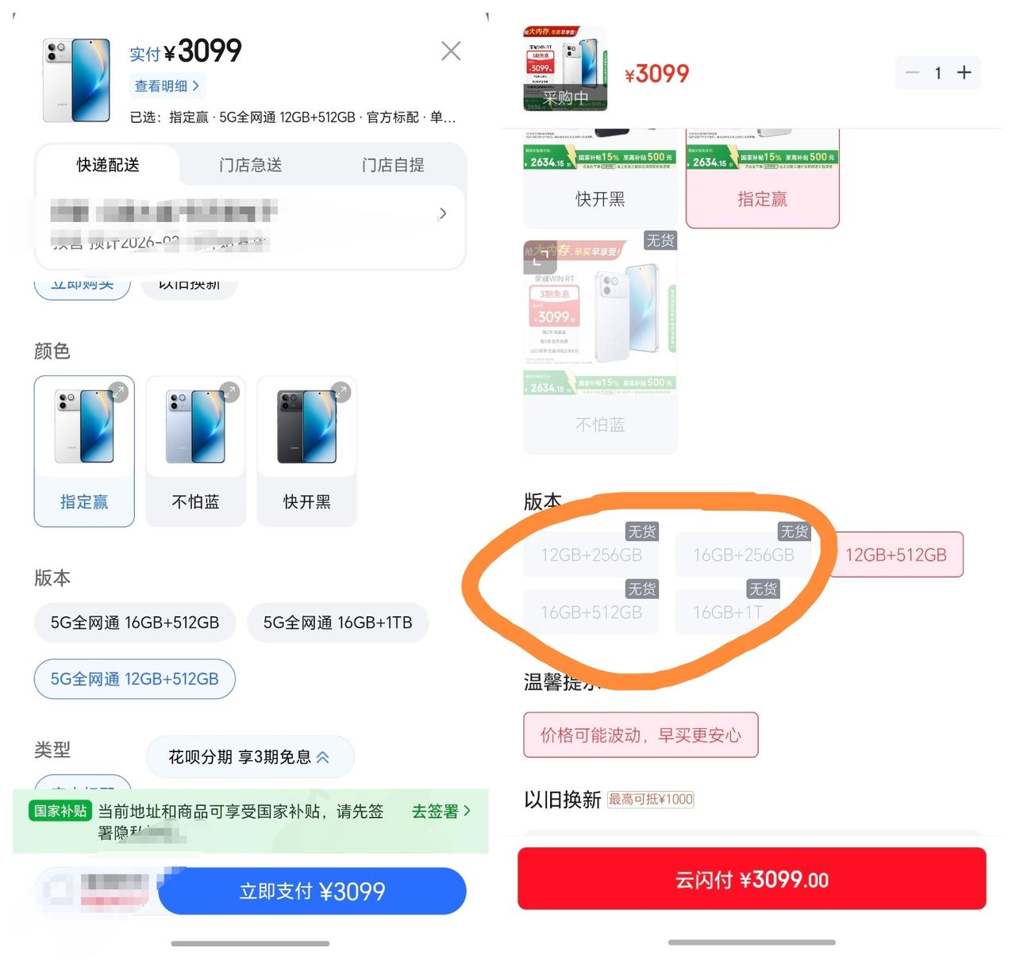Switch to 门店急送 tab
Viewport: 1016px width, 971px height.
click(x=251, y=165)
